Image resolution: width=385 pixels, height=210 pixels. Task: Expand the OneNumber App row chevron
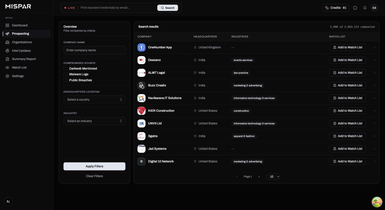(374, 48)
